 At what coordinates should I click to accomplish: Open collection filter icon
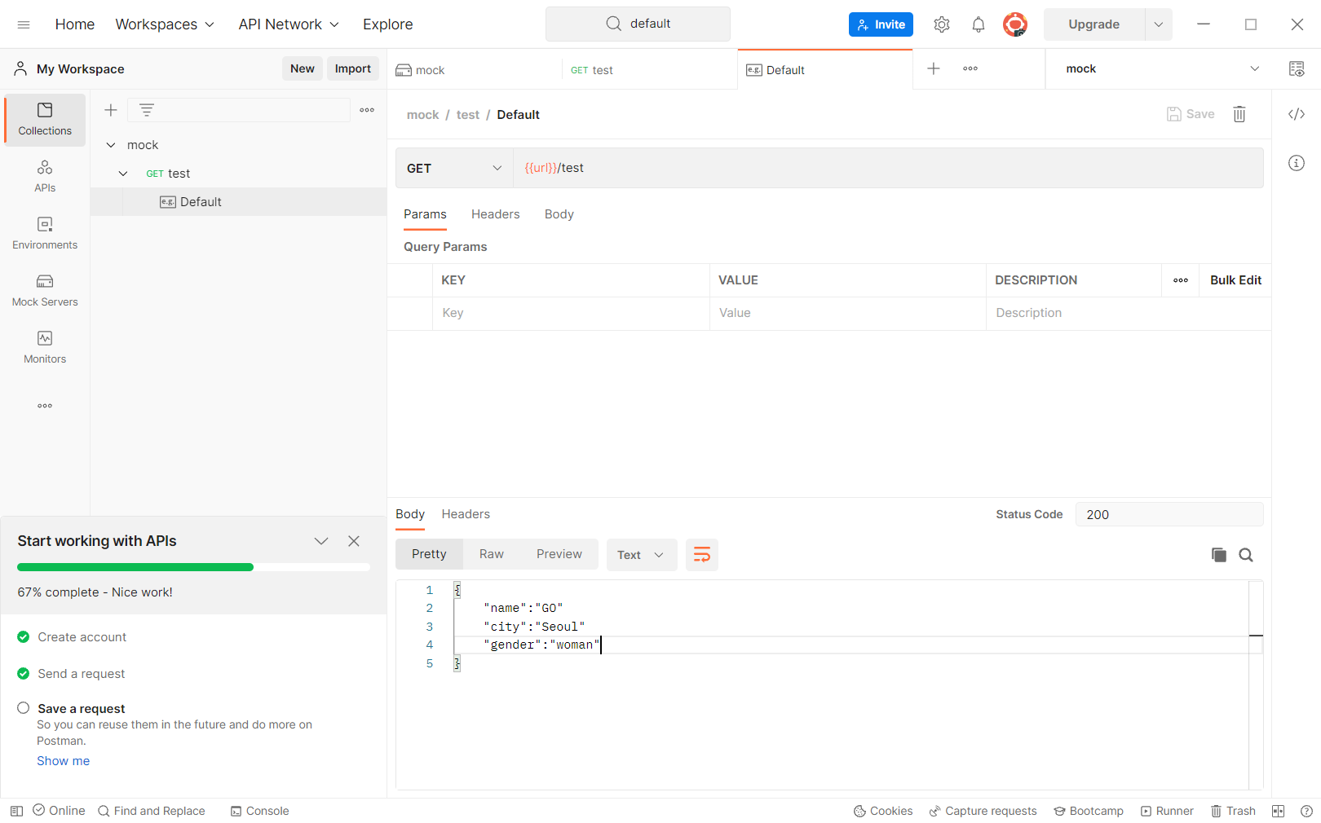coord(147,110)
